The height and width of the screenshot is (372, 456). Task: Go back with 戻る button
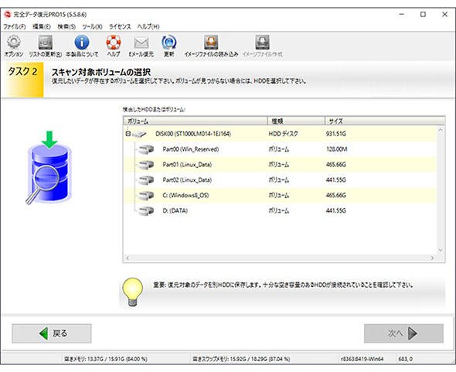52,333
